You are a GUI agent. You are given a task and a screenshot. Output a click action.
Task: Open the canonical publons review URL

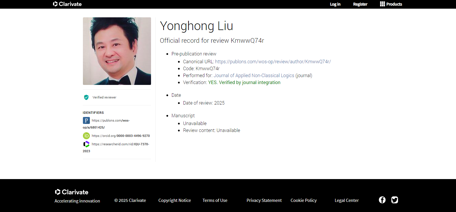coord(273,62)
